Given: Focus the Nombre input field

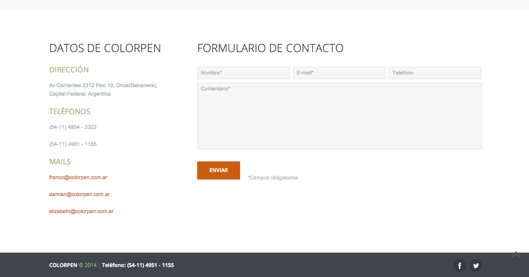Looking at the screenshot, I should (x=243, y=73).
